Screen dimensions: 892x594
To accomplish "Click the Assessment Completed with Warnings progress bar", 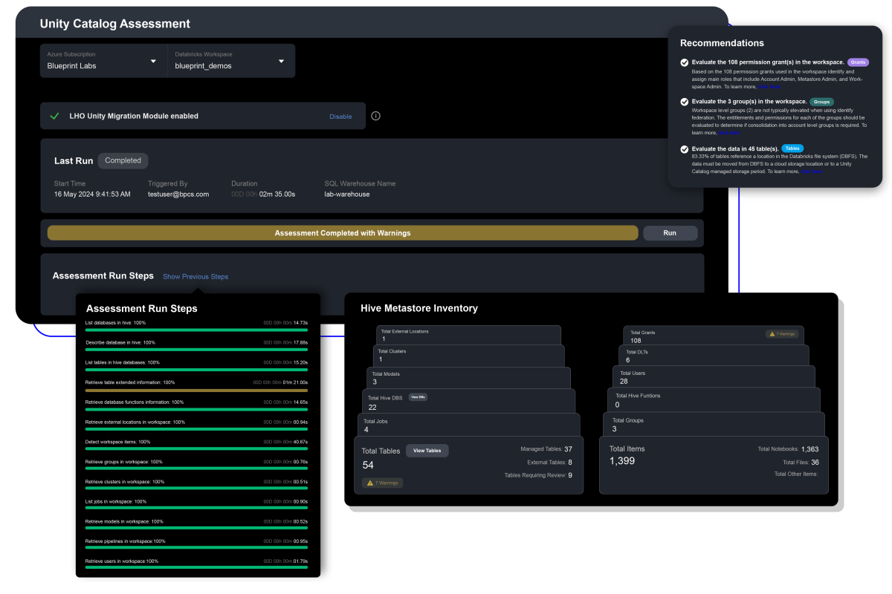I will tap(343, 233).
